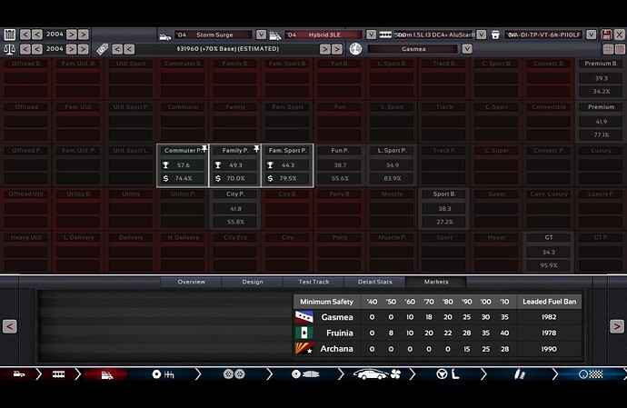Expand the Storm Surge model dropdown
627x408 pixels.
(262, 35)
